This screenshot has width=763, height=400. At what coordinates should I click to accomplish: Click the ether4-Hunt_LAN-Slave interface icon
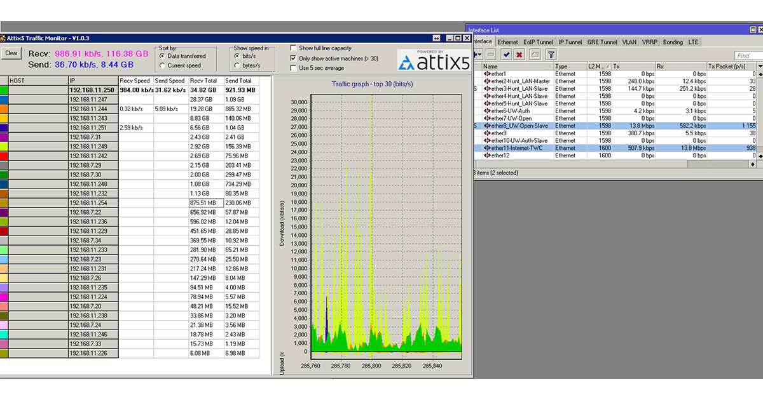coord(487,96)
